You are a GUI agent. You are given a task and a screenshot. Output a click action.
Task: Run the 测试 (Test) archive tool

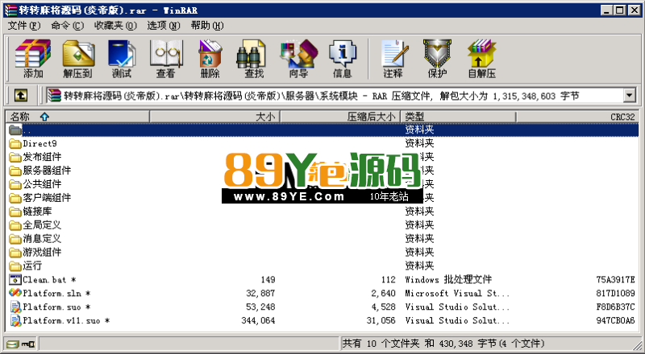121,59
